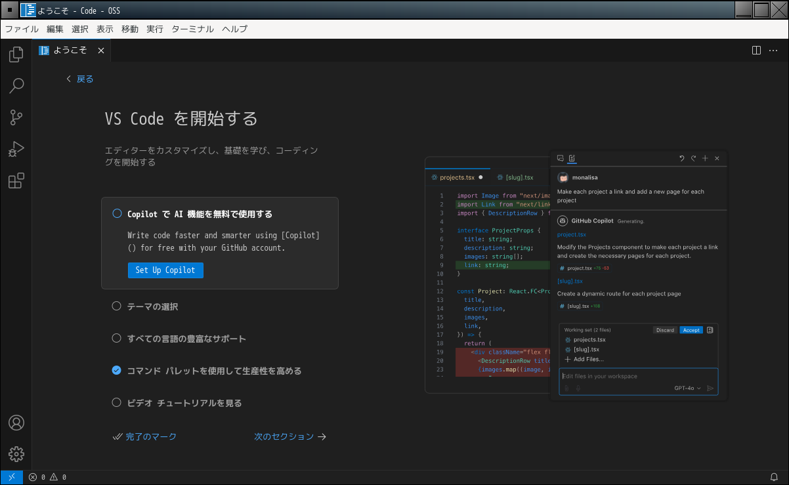This screenshot has width=789, height=485.
Task: Click the Code OSS title bar app icon
Action: (28, 11)
